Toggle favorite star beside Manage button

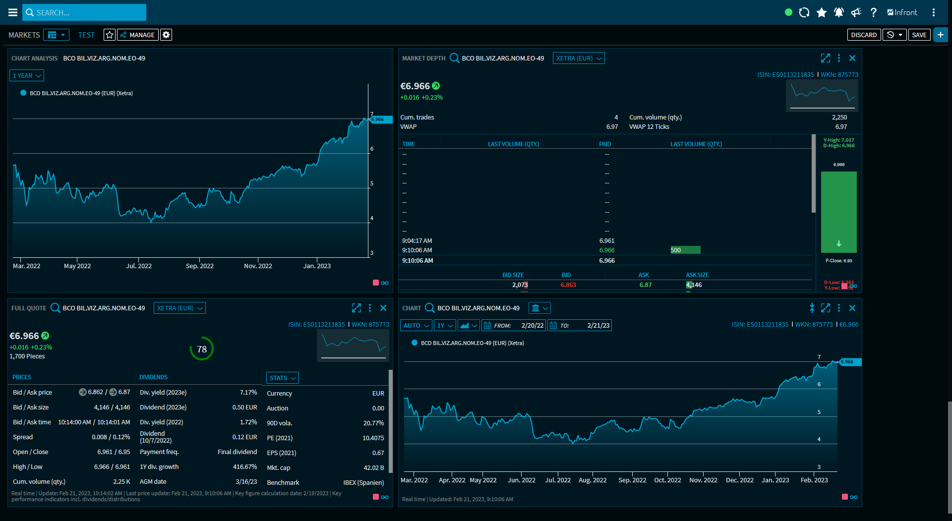coord(110,35)
